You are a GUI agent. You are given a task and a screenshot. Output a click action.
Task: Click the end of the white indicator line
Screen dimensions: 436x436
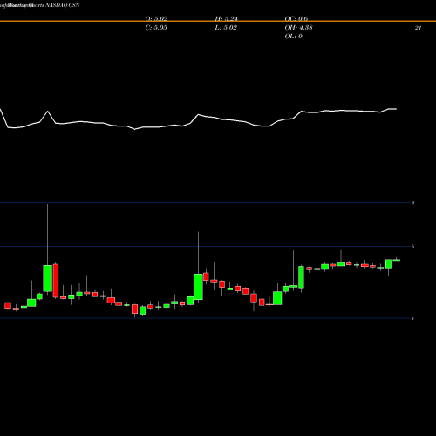tap(396, 109)
